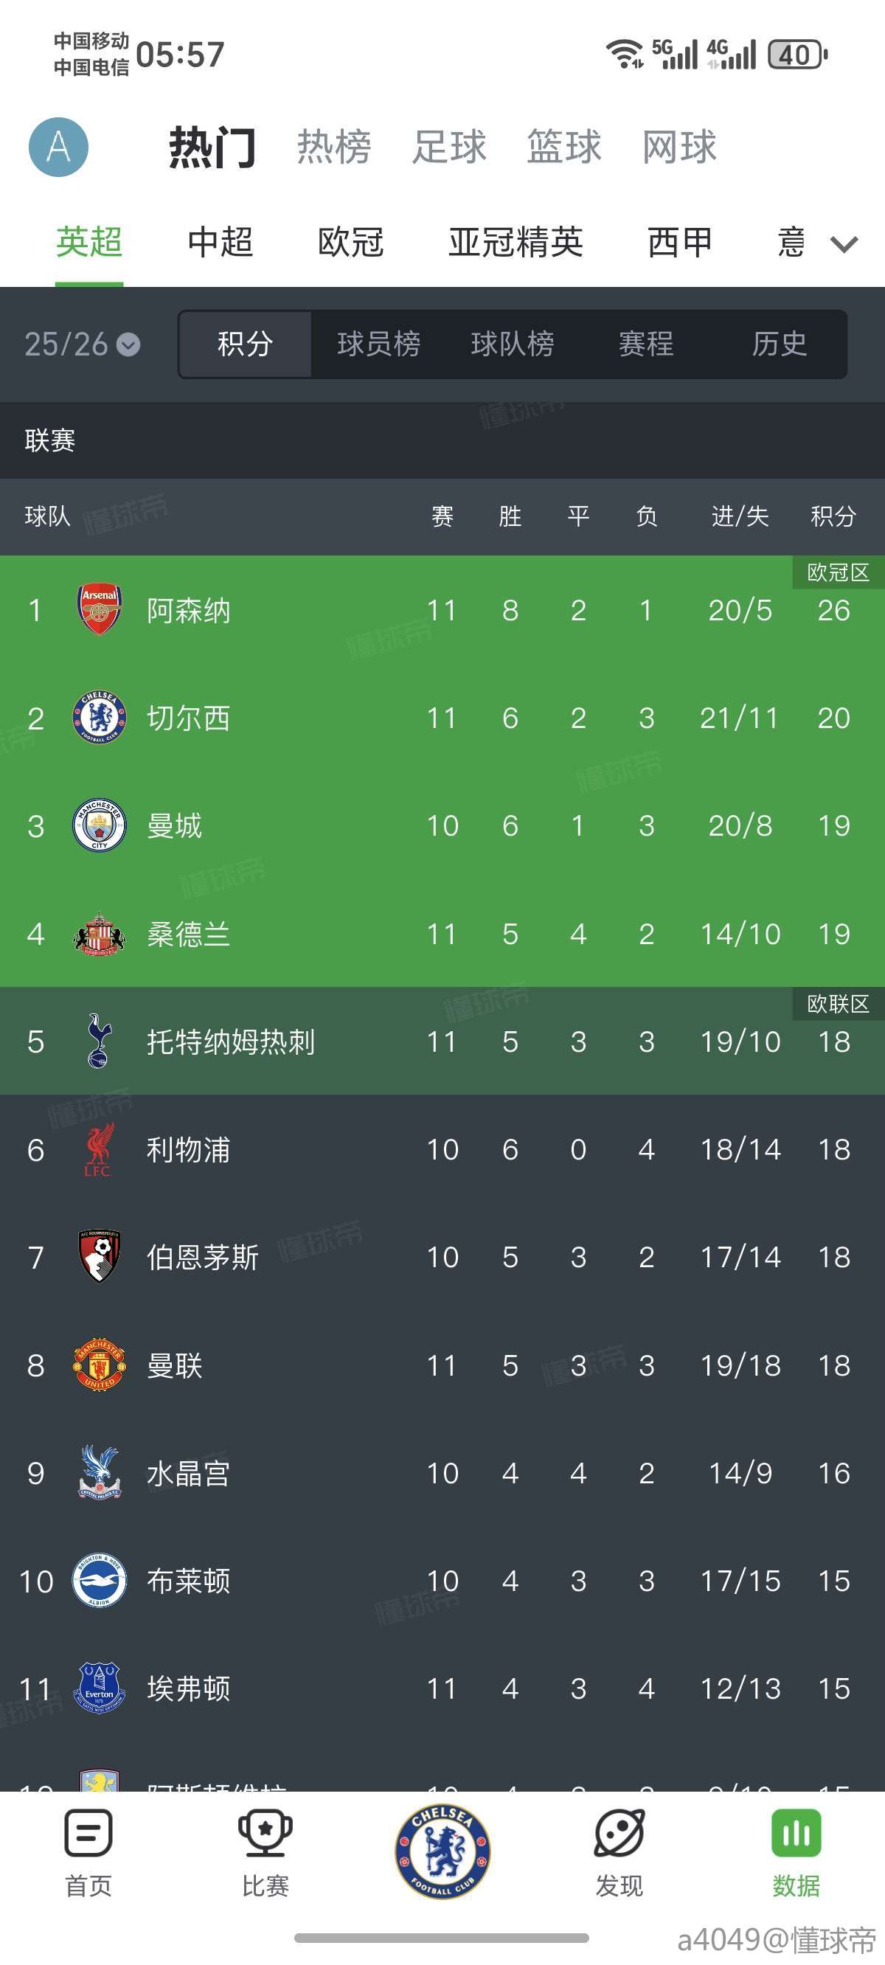
Task: Switch to the 球队榜 segment
Action: pos(512,344)
